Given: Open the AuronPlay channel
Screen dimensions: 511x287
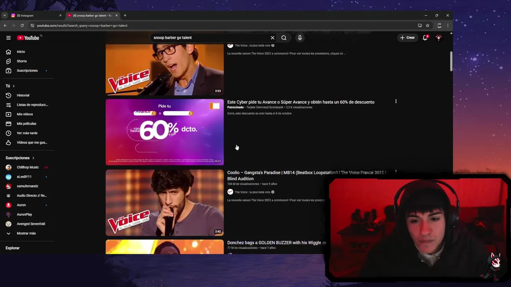Looking at the screenshot, I should (x=24, y=214).
